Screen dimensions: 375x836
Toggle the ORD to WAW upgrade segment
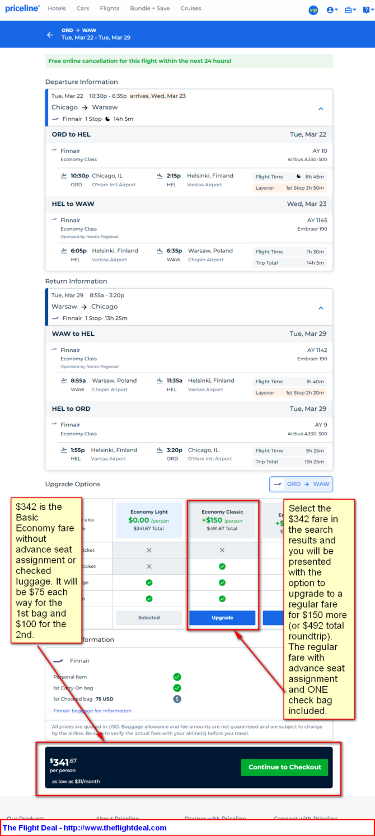pyautogui.click(x=301, y=484)
